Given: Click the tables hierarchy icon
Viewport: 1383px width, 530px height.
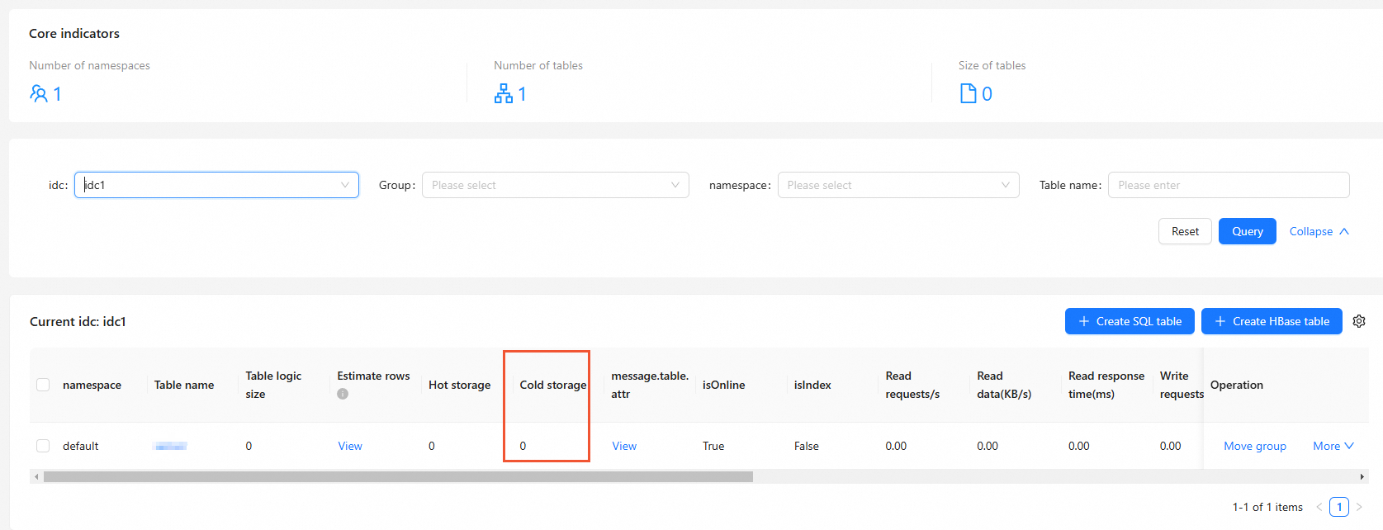Looking at the screenshot, I should point(504,93).
